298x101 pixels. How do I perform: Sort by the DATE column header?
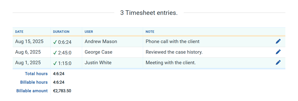point(19,32)
